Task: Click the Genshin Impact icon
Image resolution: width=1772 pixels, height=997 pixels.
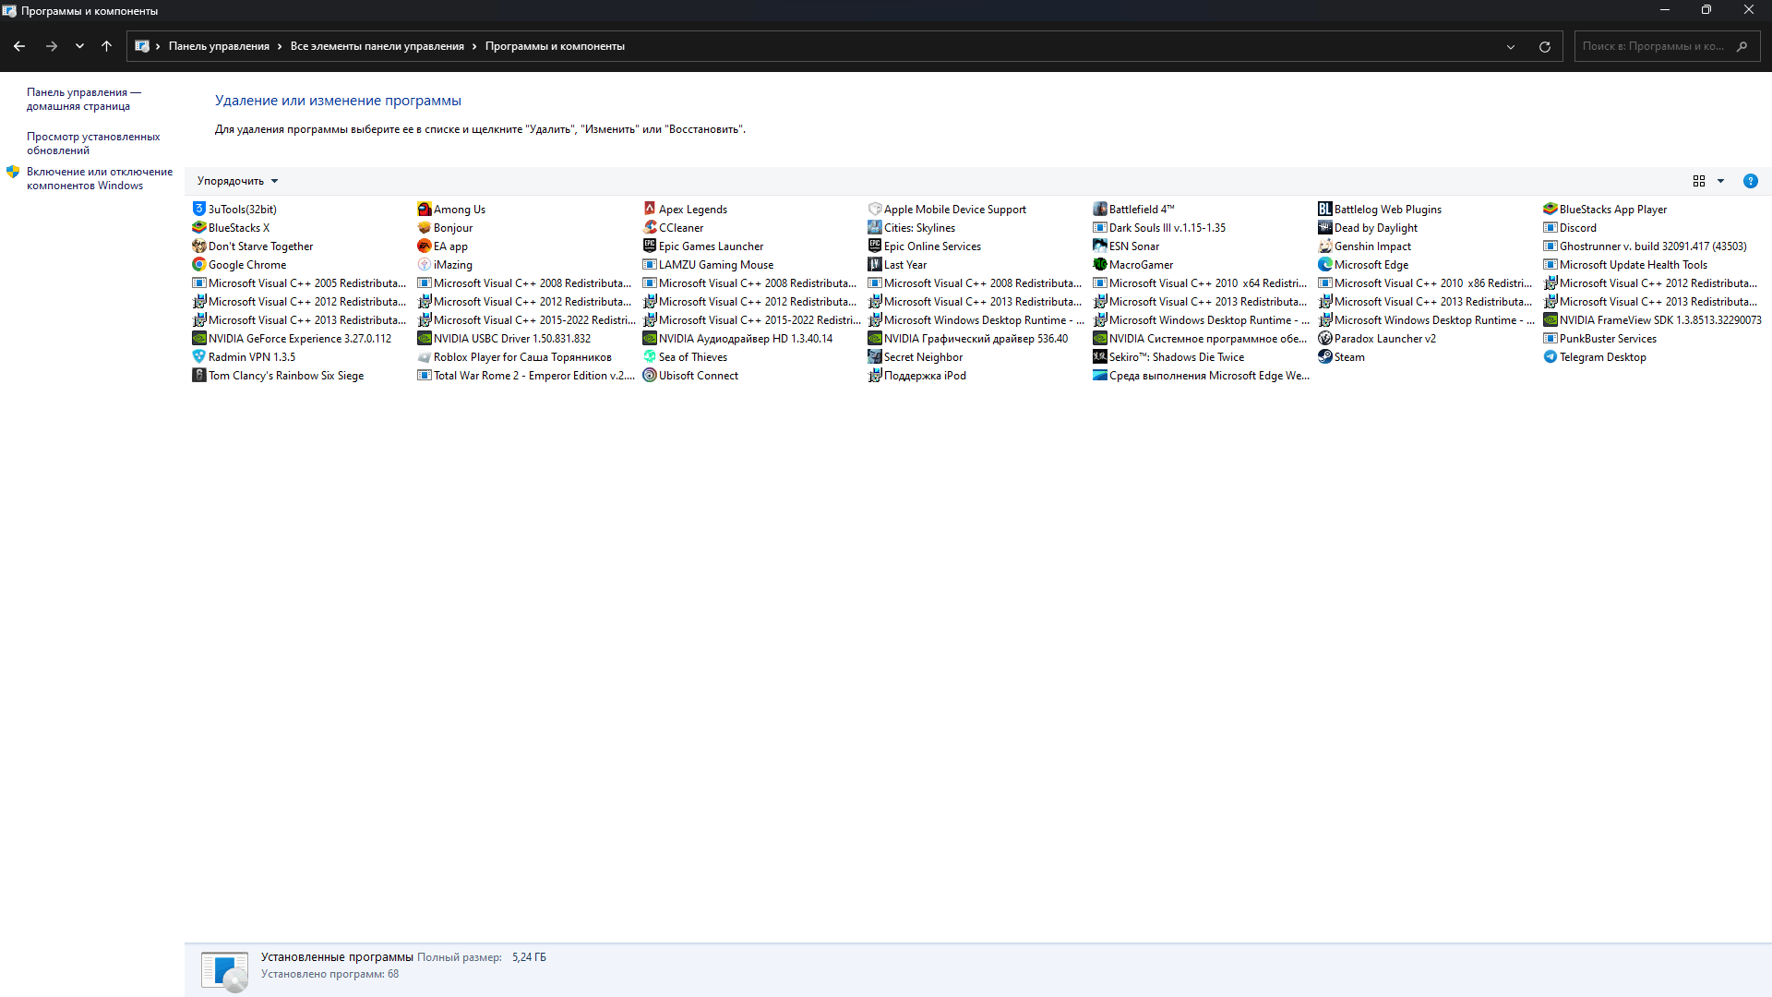Action: (1324, 246)
